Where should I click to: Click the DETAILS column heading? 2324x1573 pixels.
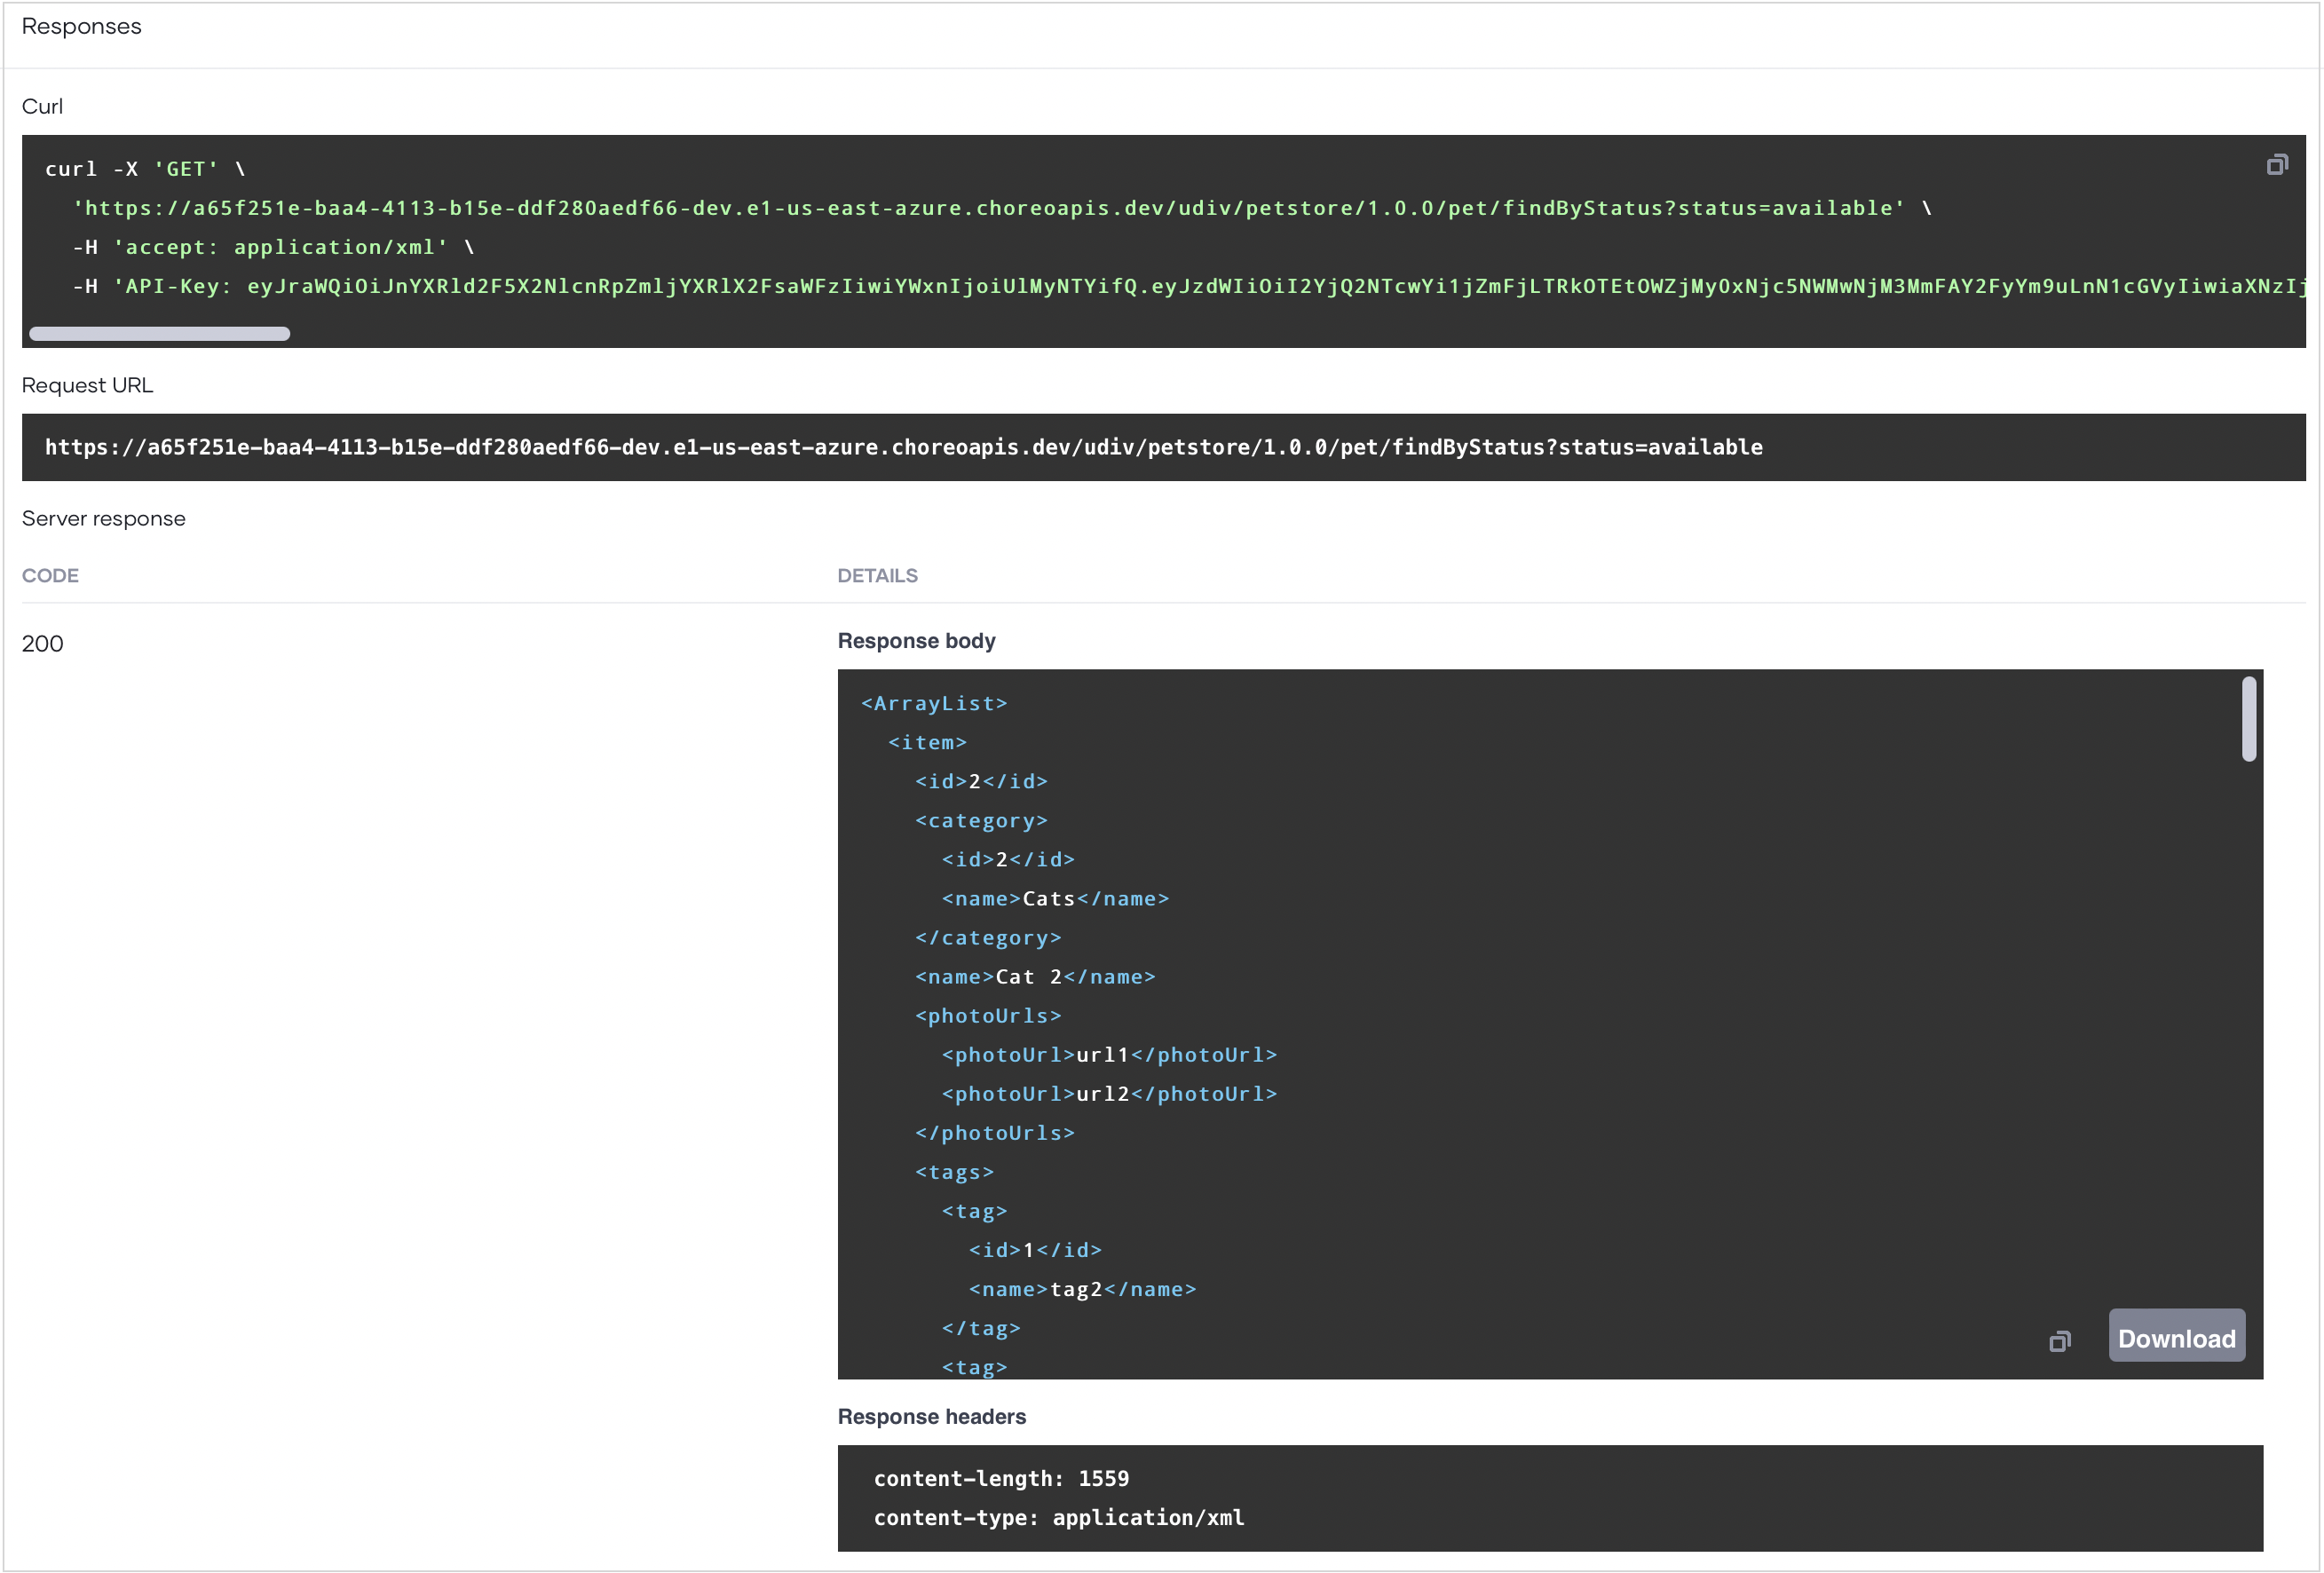pyautogui.click(x=877, y=575)
